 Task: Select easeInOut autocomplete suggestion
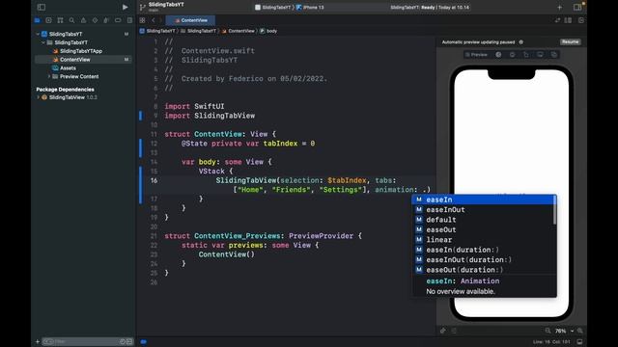point(483,210)
